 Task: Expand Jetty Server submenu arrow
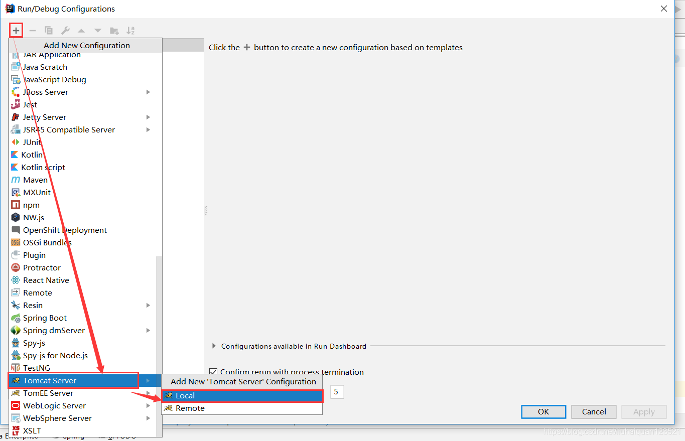148,117
